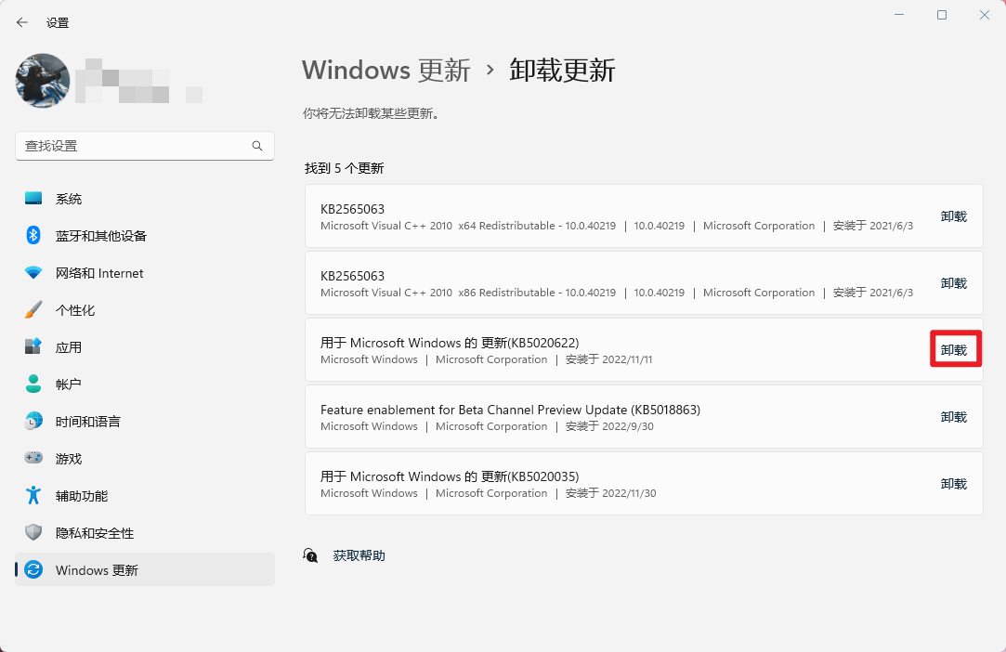Viewport: 1006px width, 652px height.
Task: Uninstall update KB5020035
Action: pyautogui.click(x=954, y=483)
